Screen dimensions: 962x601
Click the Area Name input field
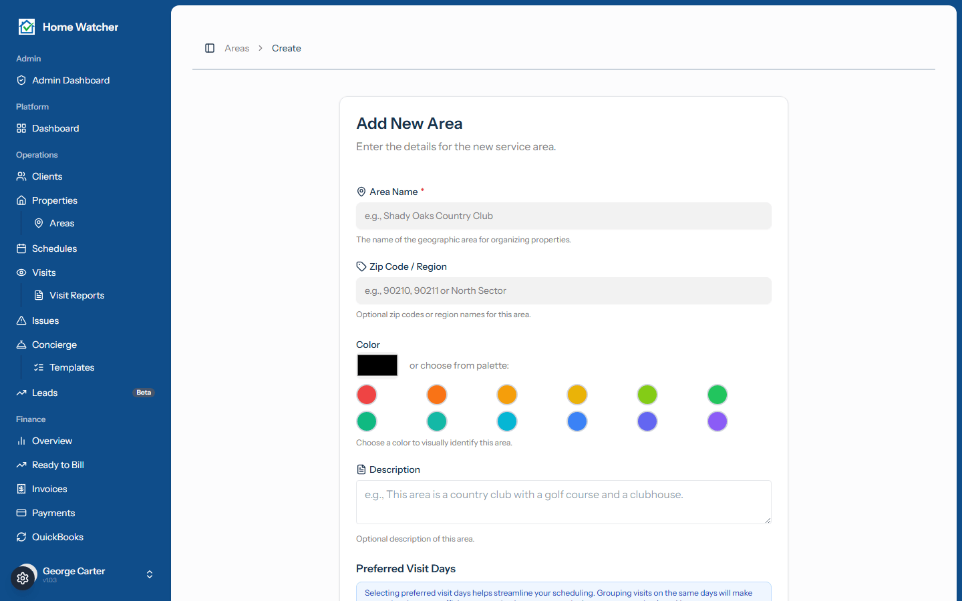pos(564,216)
